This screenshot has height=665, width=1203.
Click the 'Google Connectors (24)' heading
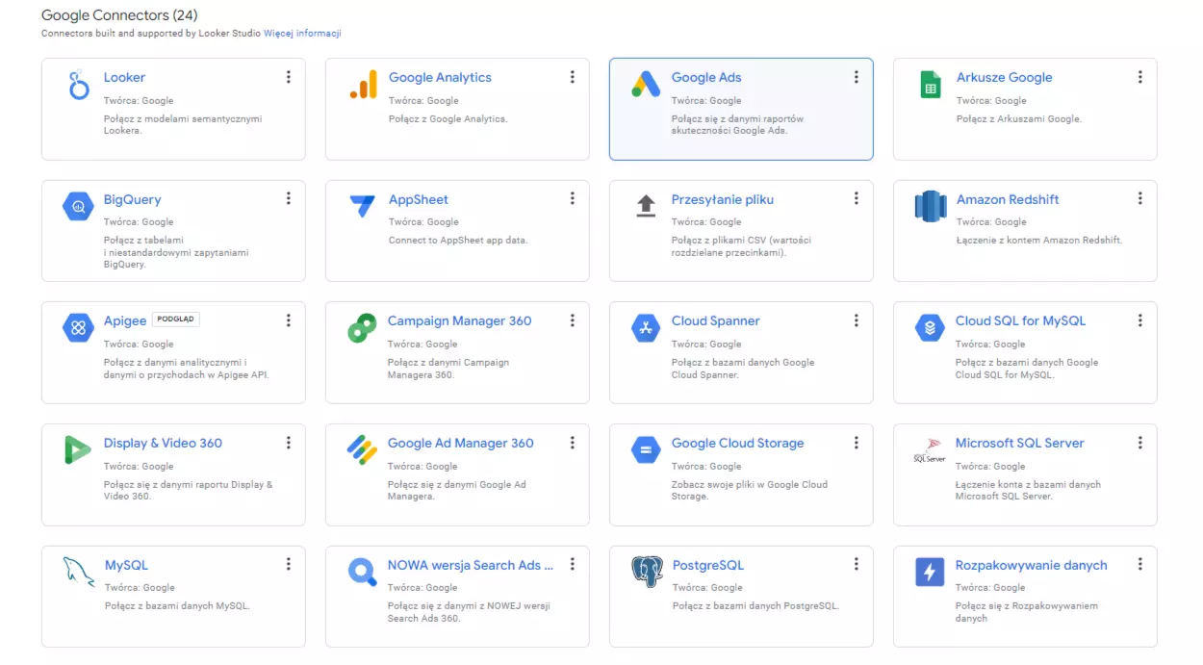pyautogui.click(x=120, y=15)
